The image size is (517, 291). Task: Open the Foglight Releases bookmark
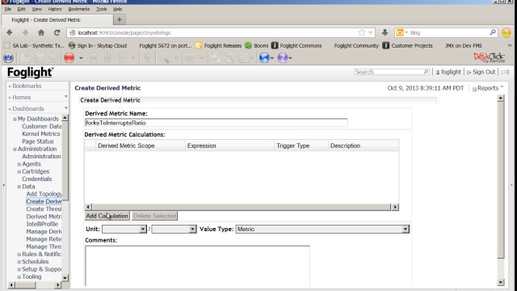point(219,45)
